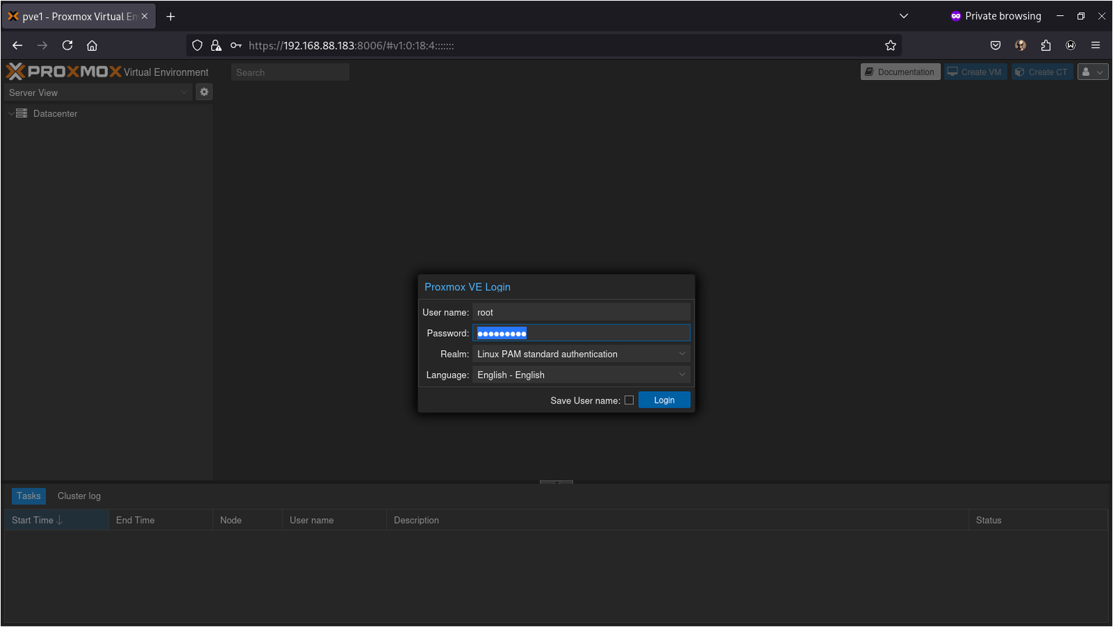The image size is (1113, 627).
Task: Open browser home page icon
Action: click(92, 45)
